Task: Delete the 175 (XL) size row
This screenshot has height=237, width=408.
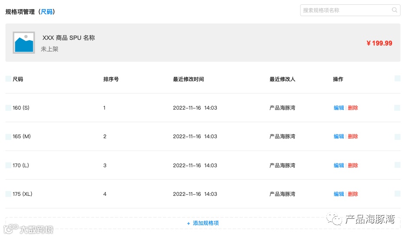Action: [x=353, y=194]
